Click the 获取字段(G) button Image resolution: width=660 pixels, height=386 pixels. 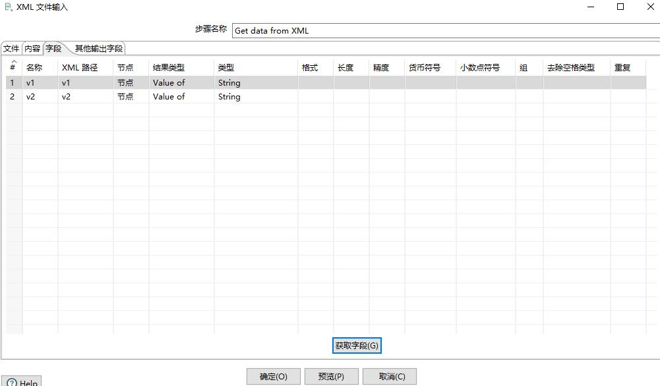point(357,345)
